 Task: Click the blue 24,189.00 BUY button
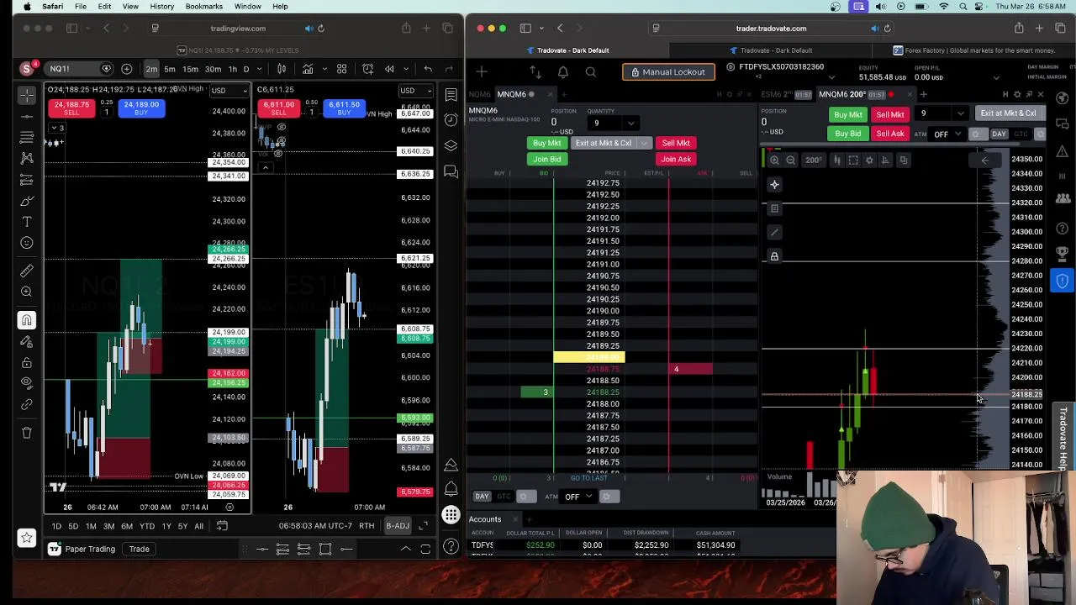coord(141,108)
